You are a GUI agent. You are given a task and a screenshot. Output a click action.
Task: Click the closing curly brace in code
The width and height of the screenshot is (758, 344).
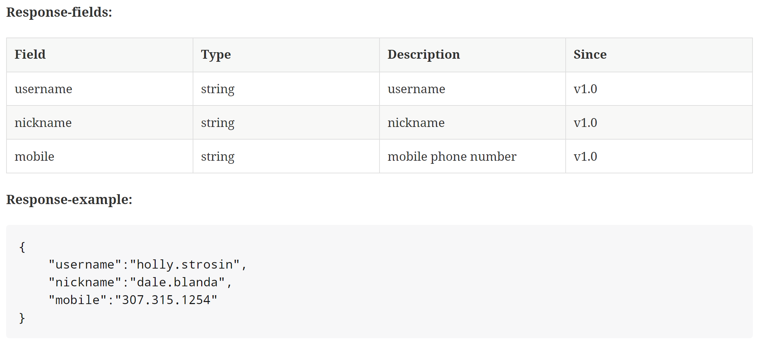[22, 318]
